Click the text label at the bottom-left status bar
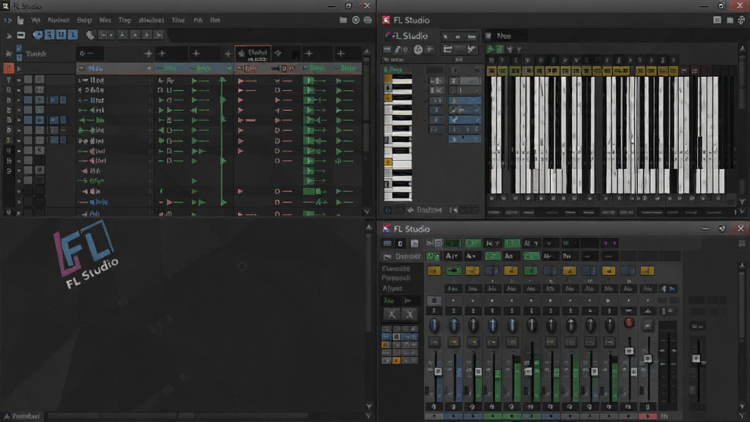The image size is (750, 422). (26, 416)
